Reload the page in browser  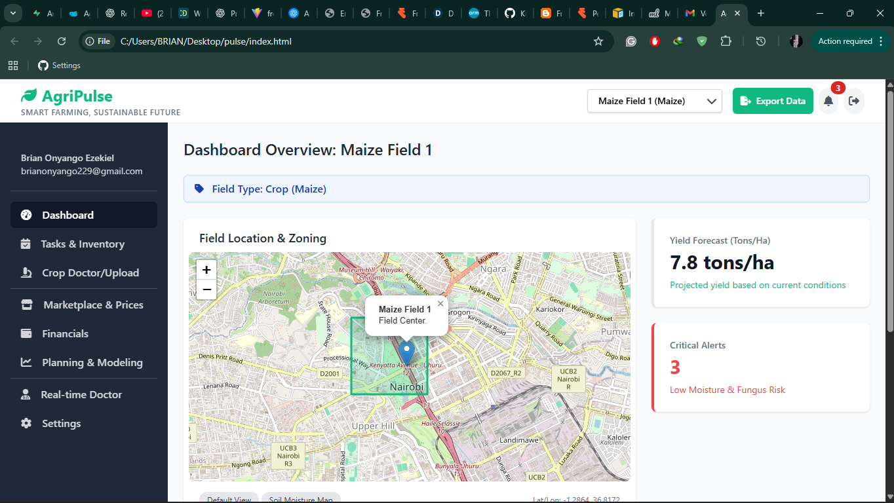[x=62, y=41]
